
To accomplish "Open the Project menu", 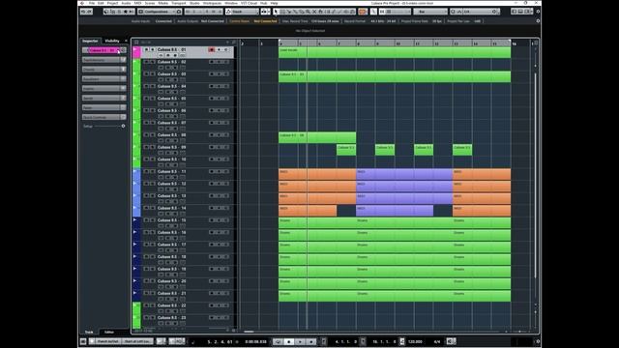I will coord(112,3).
